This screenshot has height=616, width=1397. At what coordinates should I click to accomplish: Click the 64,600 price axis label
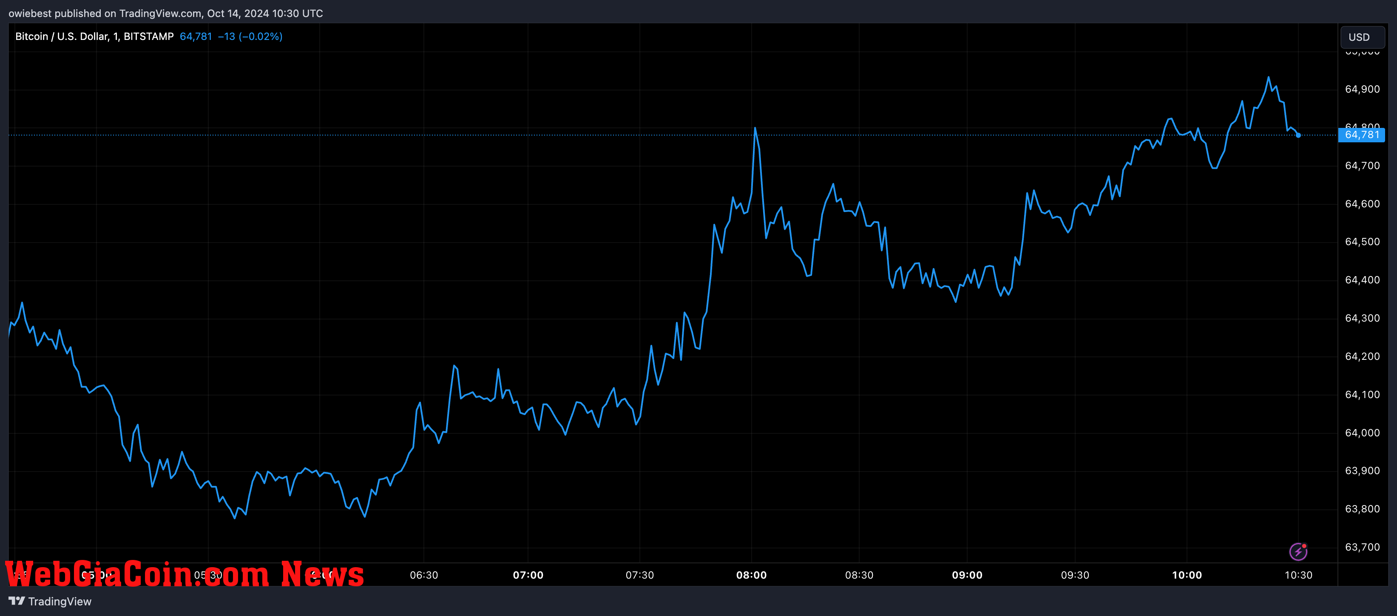coord(1362,204)
